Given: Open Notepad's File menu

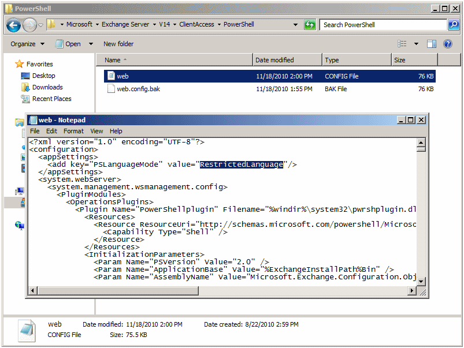Looking at the screenshot, I should coord(35,131).
